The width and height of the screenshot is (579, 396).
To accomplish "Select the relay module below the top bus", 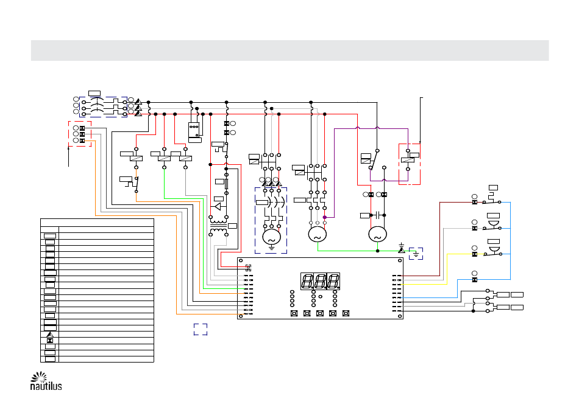I will click(x=194, y=130).
